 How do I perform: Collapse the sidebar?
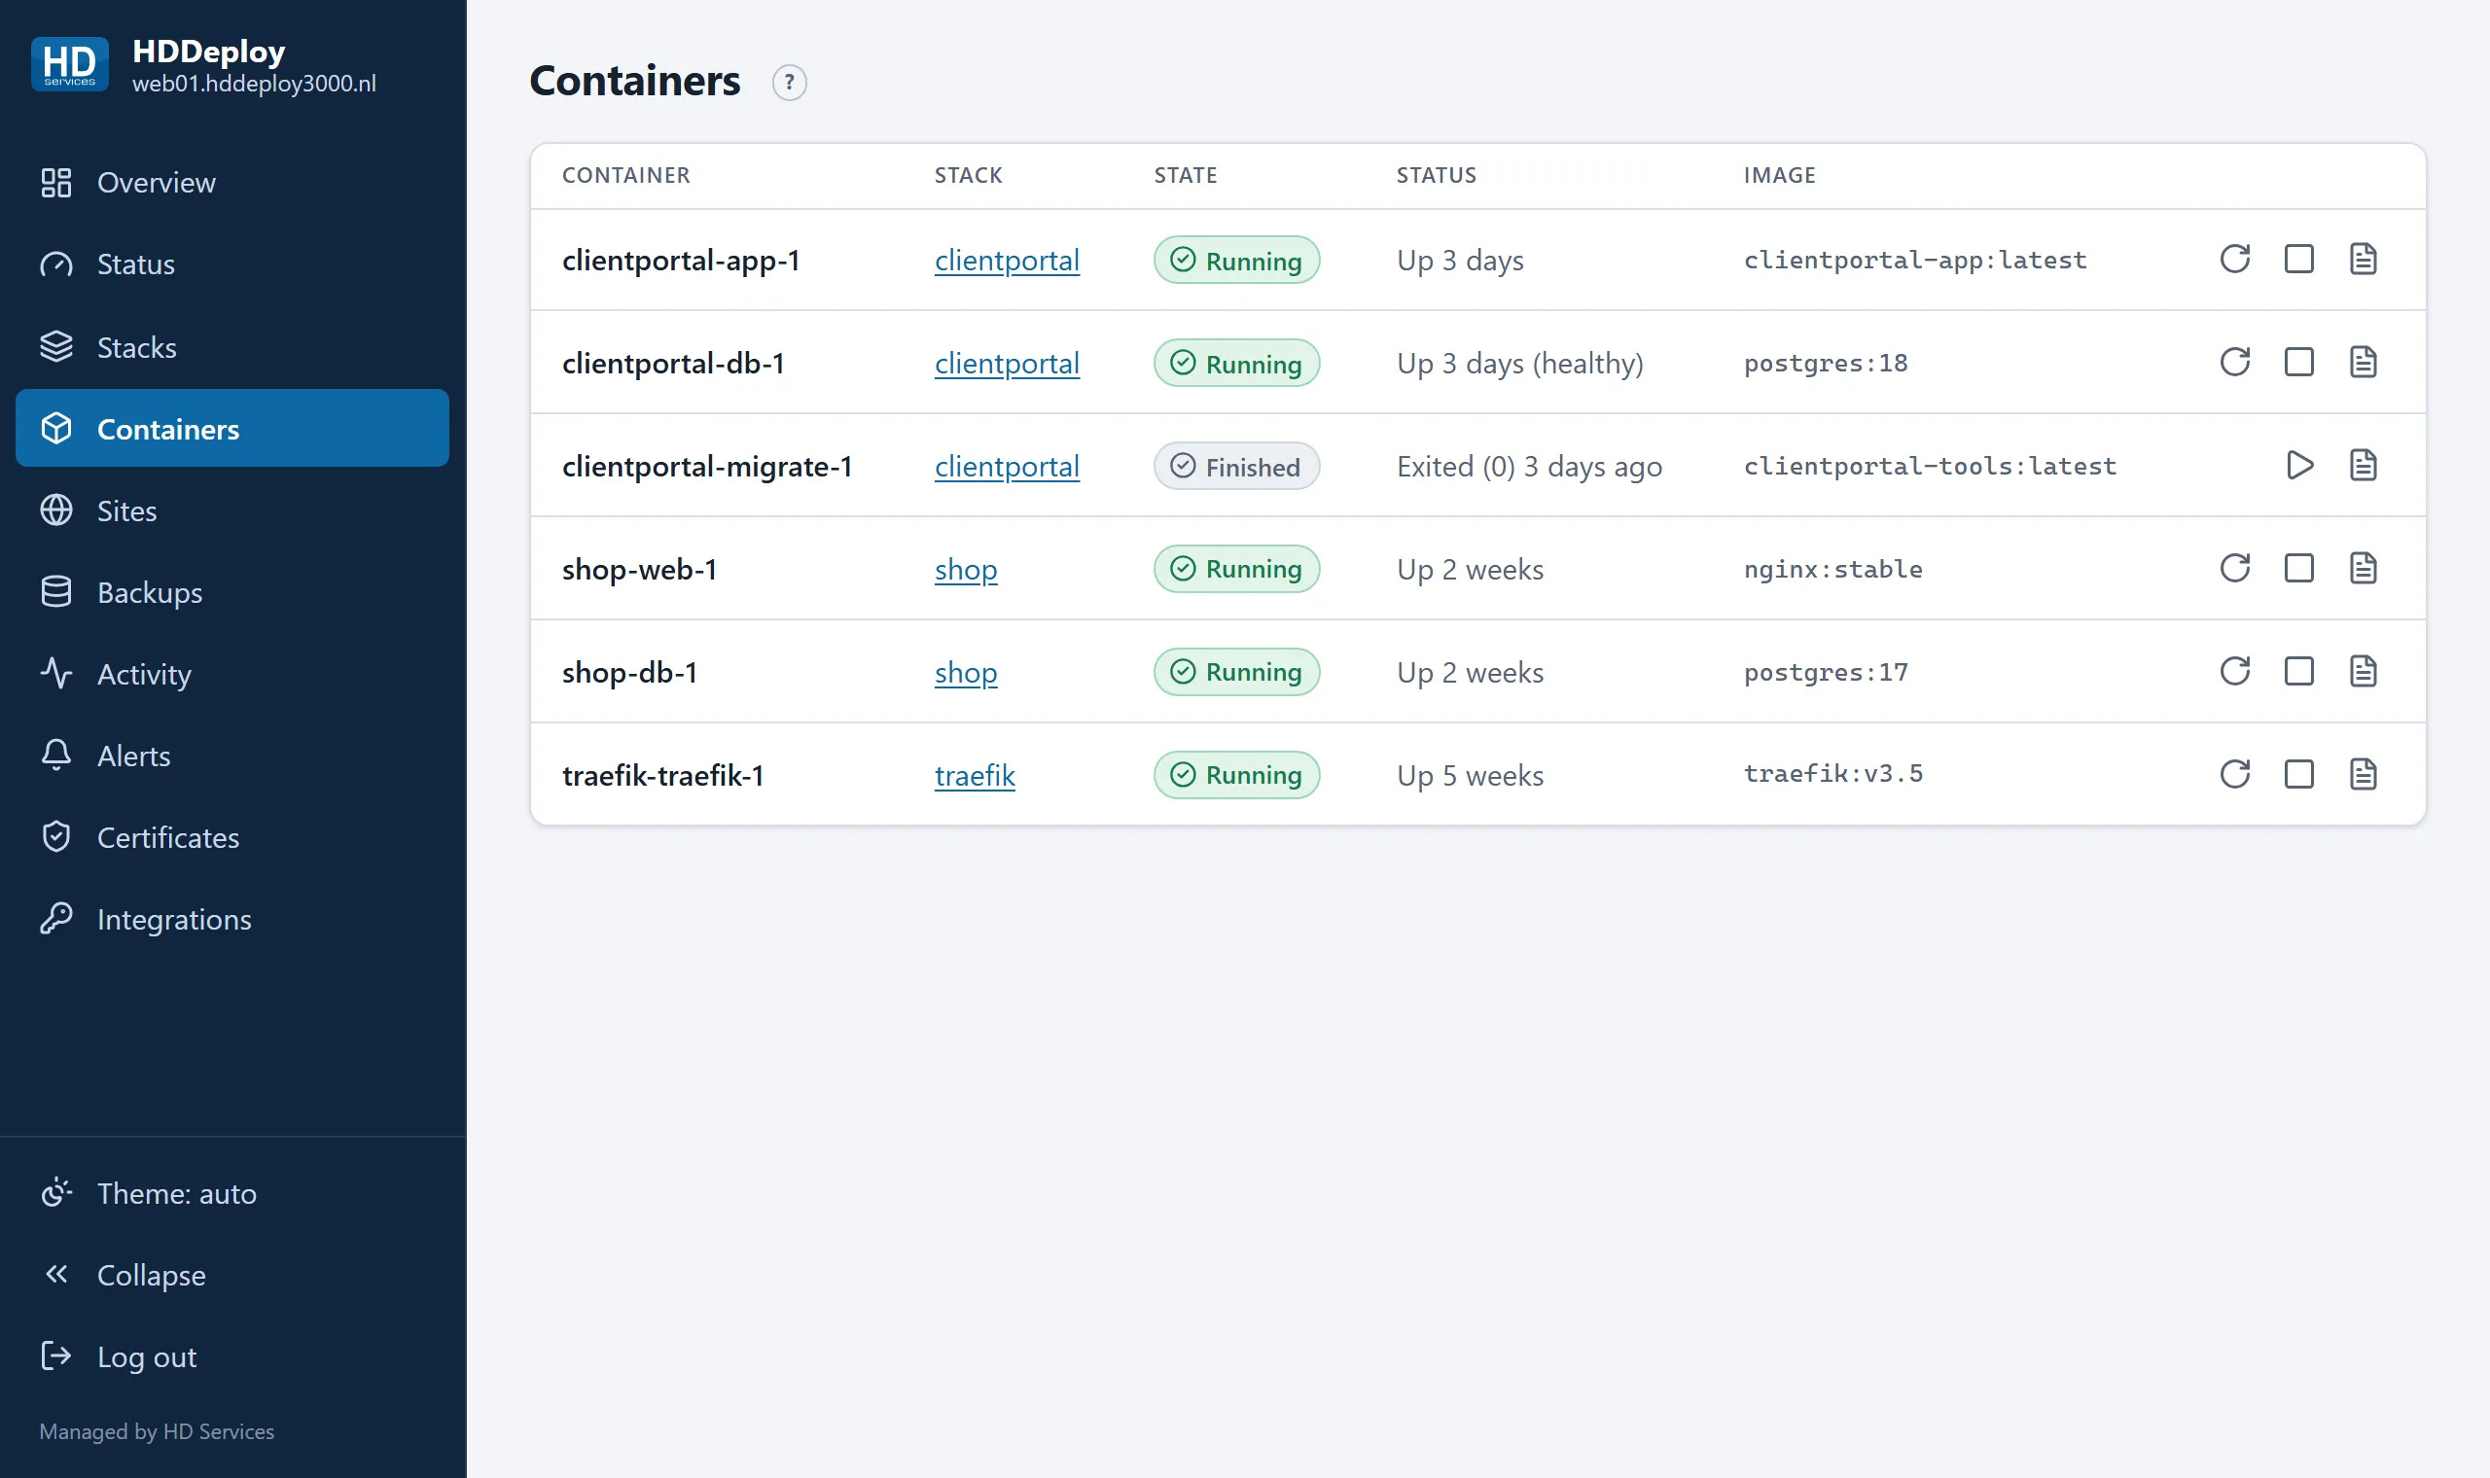click(x=232, y=1275)
